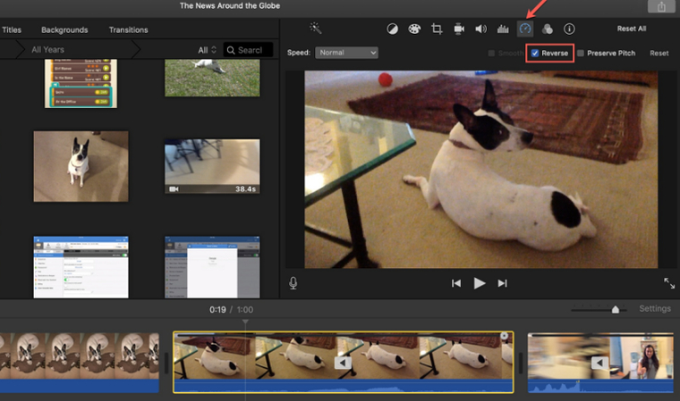This screenshot has width=680, height=401.
Task: Open the speed speedometer tool
Action: pos(525,29)
